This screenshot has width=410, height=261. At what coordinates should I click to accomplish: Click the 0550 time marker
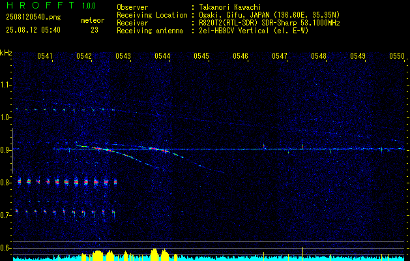pyautogui.click(x=397, y=56)
